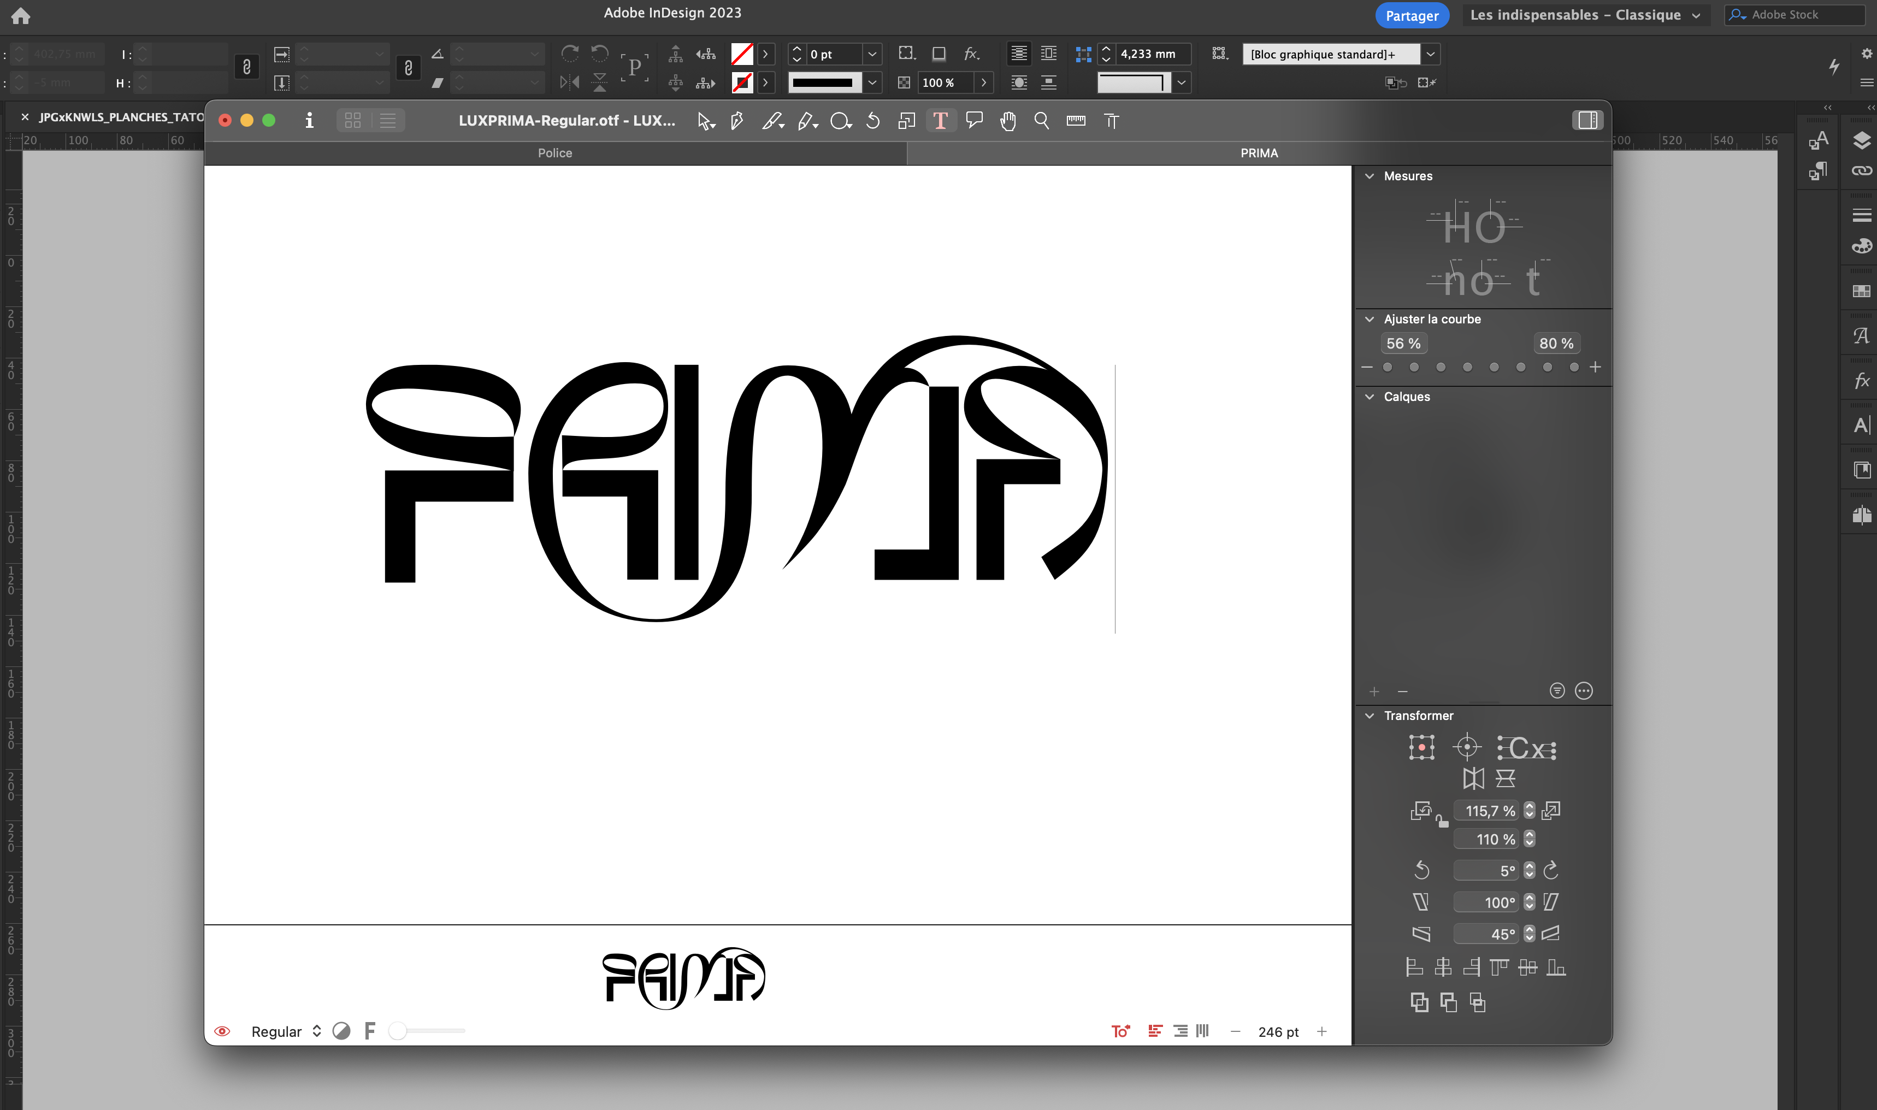The image size is (1877, 1110).
Task: Click the Adobe Stock search field
Action: (x=1795, y=15)
